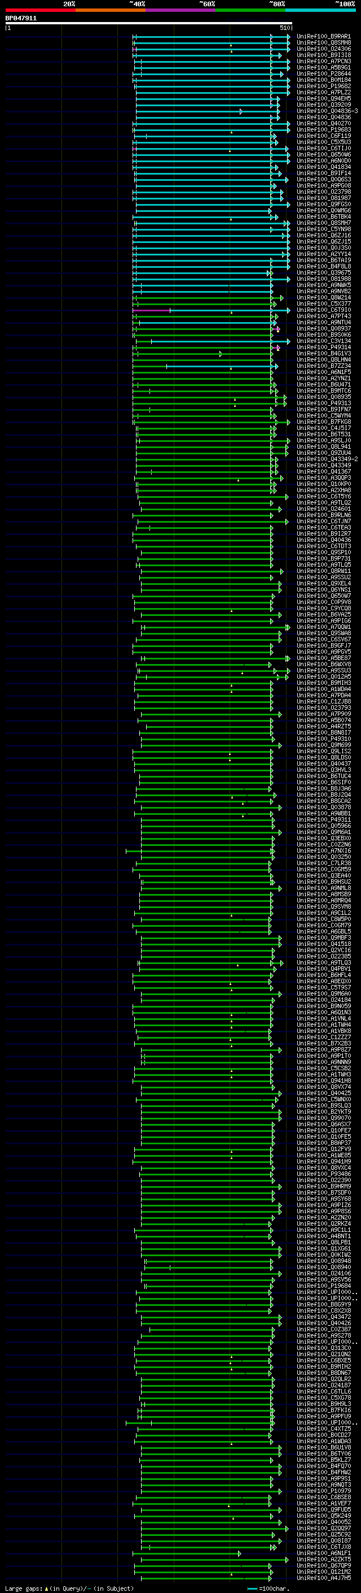Select hit UniRef100_C5XG78
361x1593 pixels.
323,1397
